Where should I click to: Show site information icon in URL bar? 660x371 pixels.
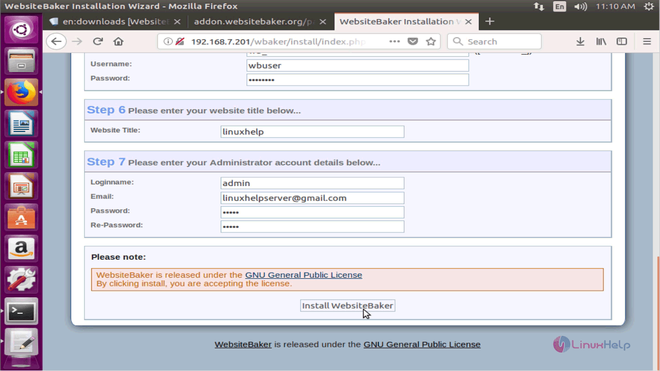pyautogui.click(x=168, y=42)
